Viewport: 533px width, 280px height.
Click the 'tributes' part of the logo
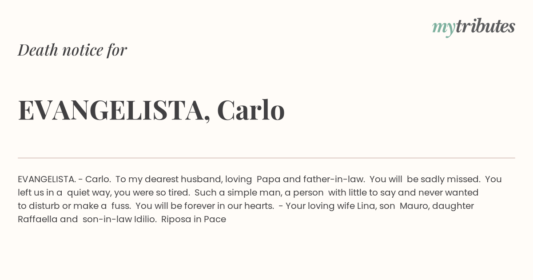pos(485,26)
